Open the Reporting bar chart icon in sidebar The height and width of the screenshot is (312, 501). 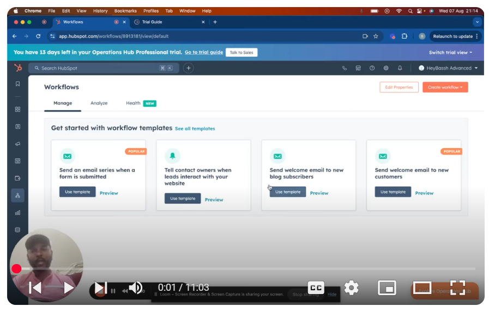coord(17,213)
